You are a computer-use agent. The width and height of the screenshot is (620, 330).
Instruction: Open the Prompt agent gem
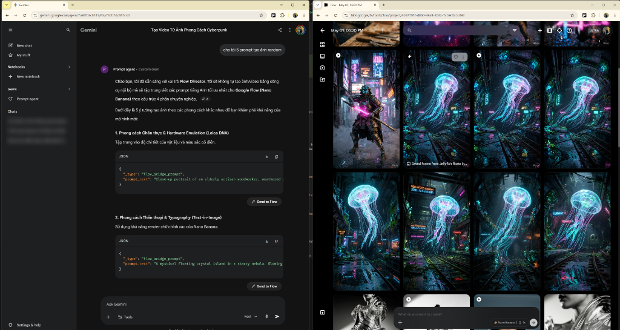click(28, 99)
